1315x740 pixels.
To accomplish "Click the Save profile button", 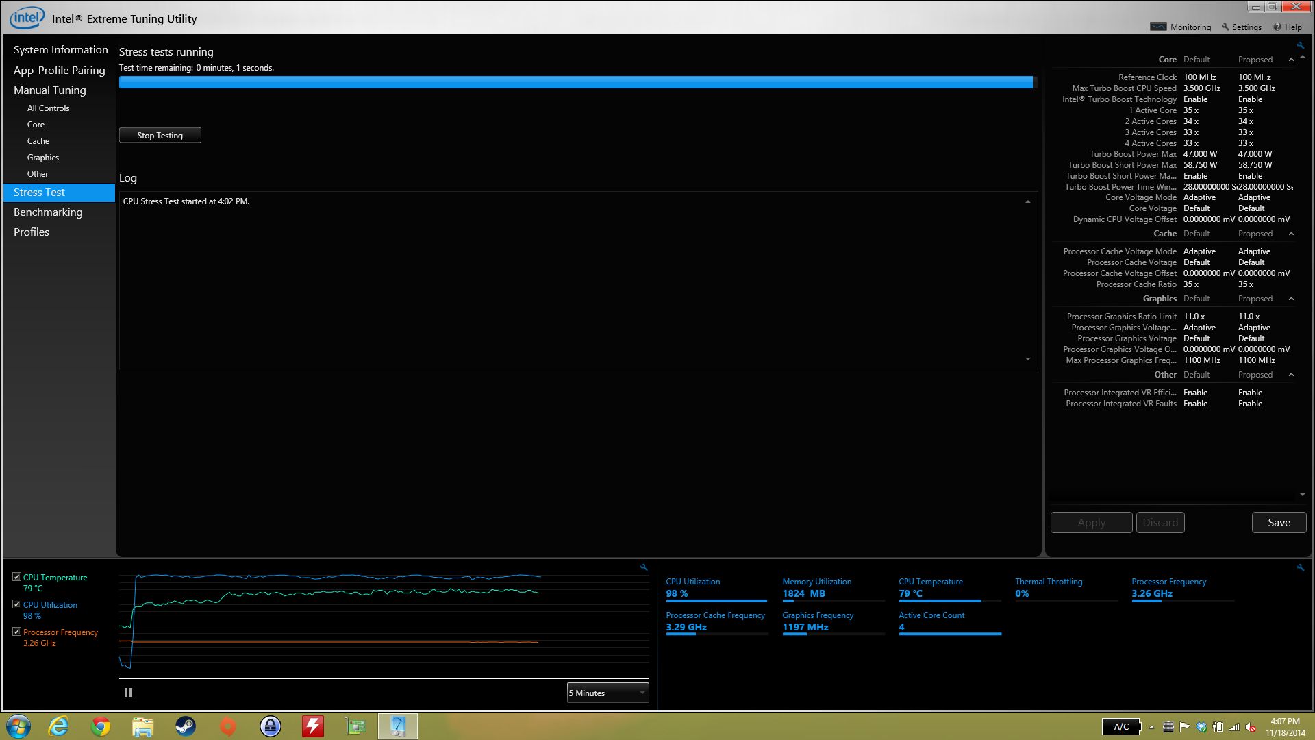I will (x=1278, y=523).
